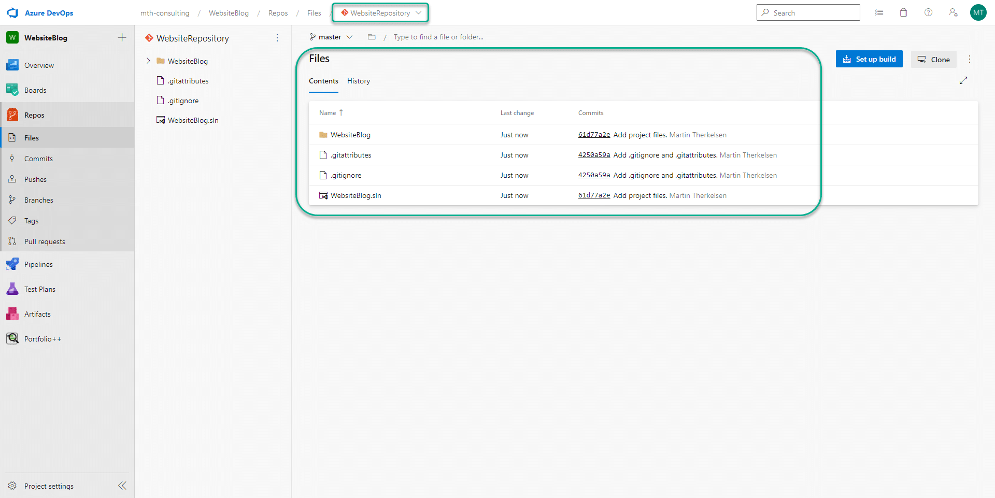Image resolution: width=995 pixels, height=498 pixels.
Task: Expand the WebsiteBlog folder in tree
Action: 148,61
